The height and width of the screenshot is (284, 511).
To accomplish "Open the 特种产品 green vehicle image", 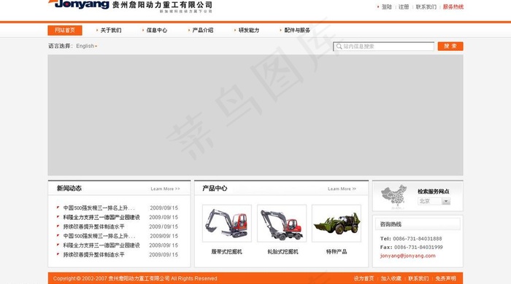I will click(x=337, y=224).
